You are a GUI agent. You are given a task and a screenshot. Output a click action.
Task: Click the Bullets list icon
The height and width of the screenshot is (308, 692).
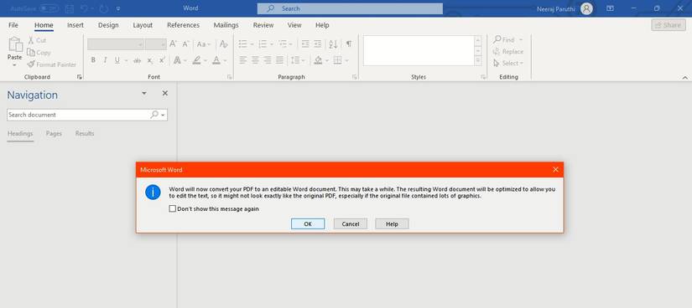click(242, 44)
